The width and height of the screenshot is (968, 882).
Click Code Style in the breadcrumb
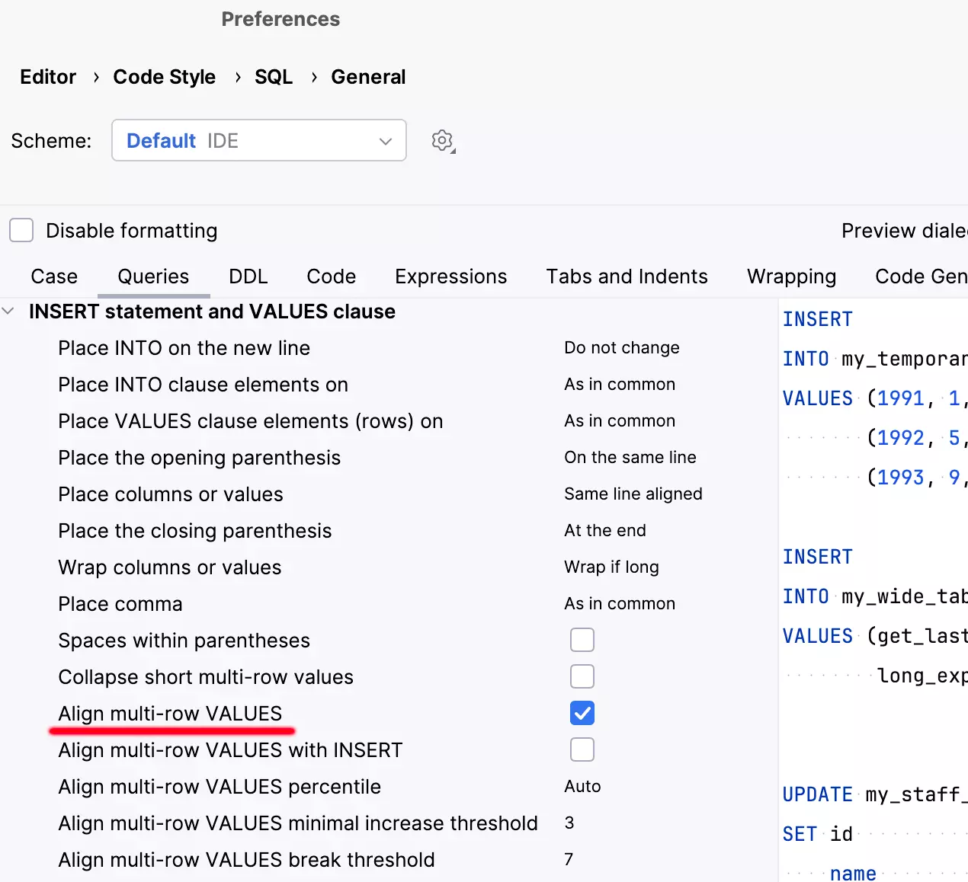coord(164,77)
